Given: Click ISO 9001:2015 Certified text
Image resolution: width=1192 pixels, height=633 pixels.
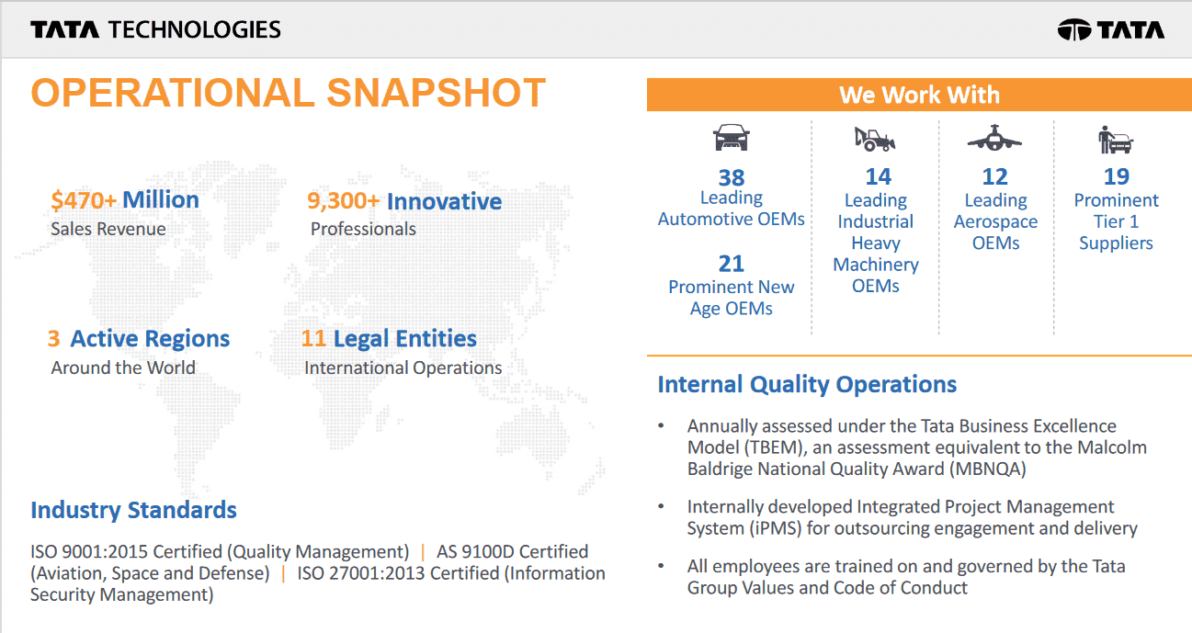Looking at the screenshot, I should click(x=220, y=551).
